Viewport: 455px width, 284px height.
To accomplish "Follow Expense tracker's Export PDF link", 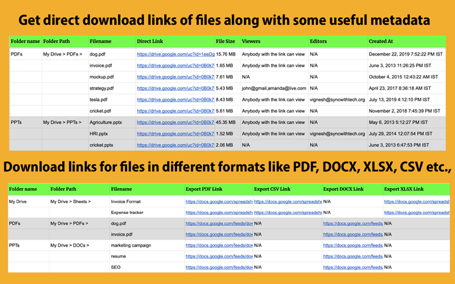I will (219, 213).
